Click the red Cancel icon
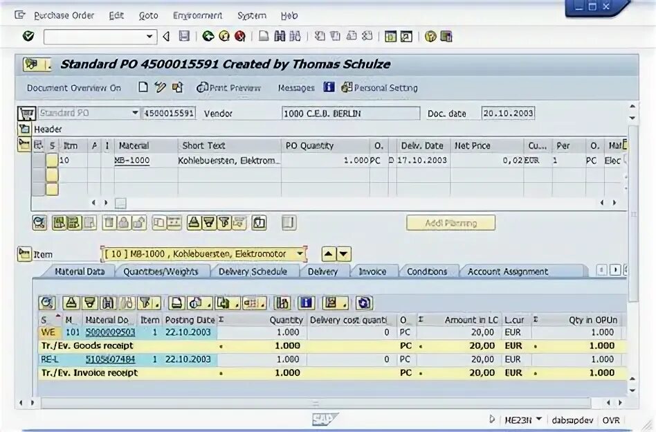 [x=239, y=37]
